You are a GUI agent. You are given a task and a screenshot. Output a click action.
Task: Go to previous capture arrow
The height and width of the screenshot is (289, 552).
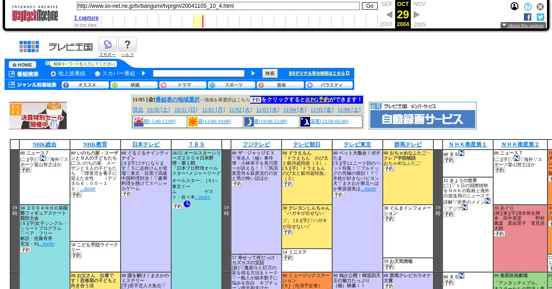[389, 15]
